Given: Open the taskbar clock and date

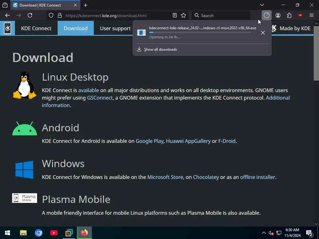Looking at the screenshot, I should click(292, 233).
